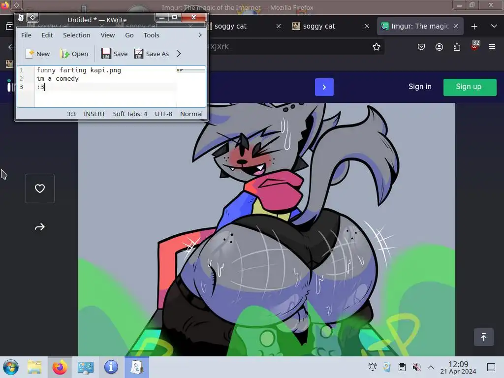Open the notifications bell in system tray
The height and width of the screenshot is (378, 504).
tap(373, 367)
